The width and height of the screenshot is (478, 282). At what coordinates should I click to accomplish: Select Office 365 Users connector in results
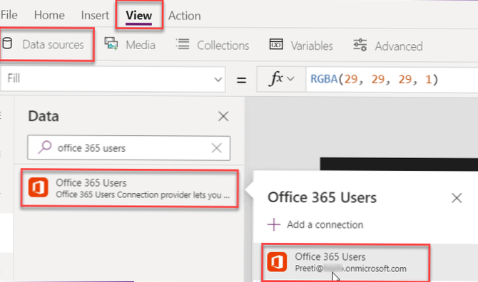pyautogui.click(x=129, y=188)
